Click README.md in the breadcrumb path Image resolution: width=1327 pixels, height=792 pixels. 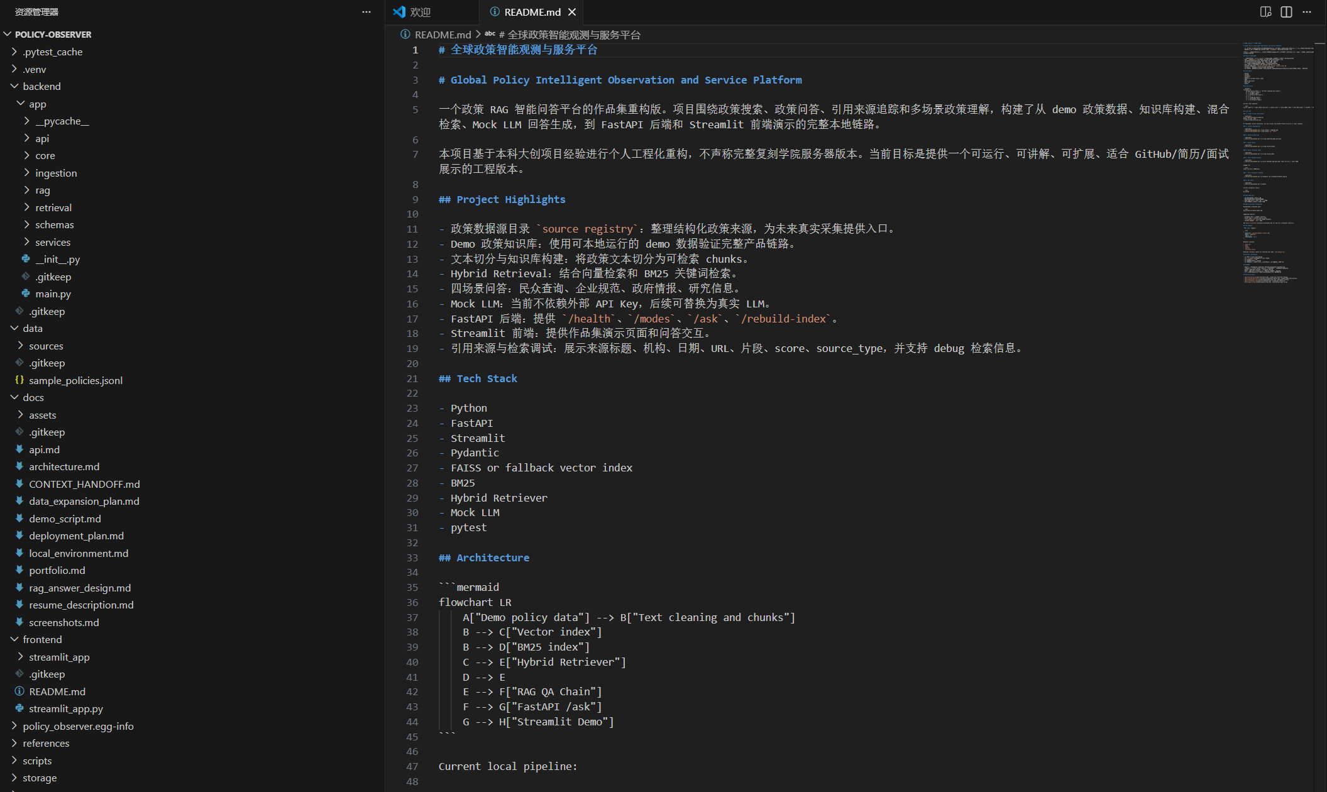pyautogui.click(x=443, y=35)
